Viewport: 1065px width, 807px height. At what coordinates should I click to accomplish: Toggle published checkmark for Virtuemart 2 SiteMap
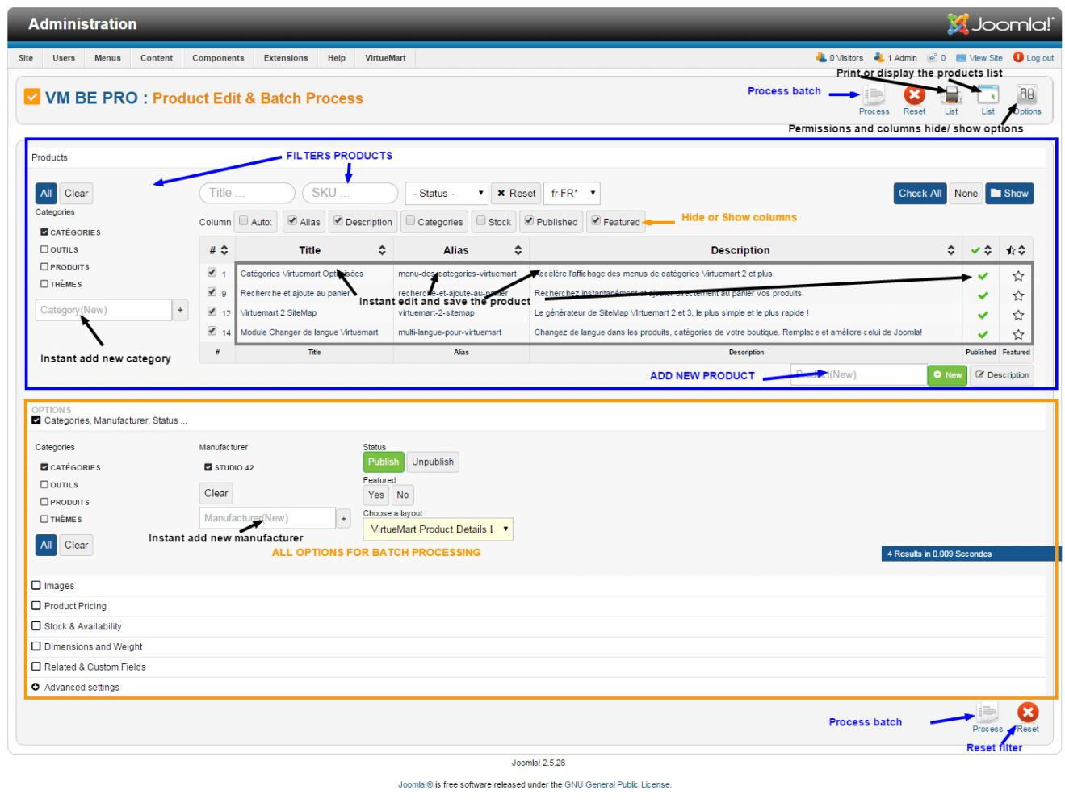[x=983, y=315]
